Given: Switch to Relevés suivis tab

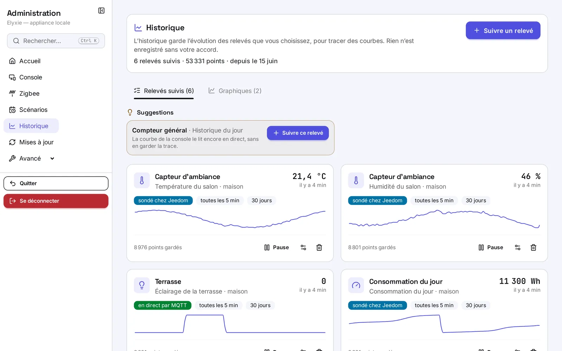Looking at the screenshot, I should pyautogui.click(x=164, y=91).
